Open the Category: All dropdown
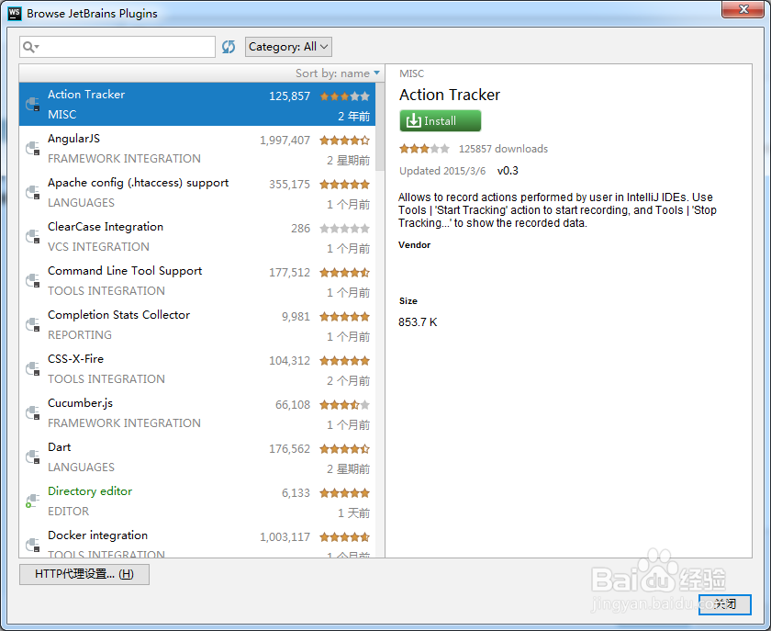Viewport: 771px width, 631px height. click(288, 47)
